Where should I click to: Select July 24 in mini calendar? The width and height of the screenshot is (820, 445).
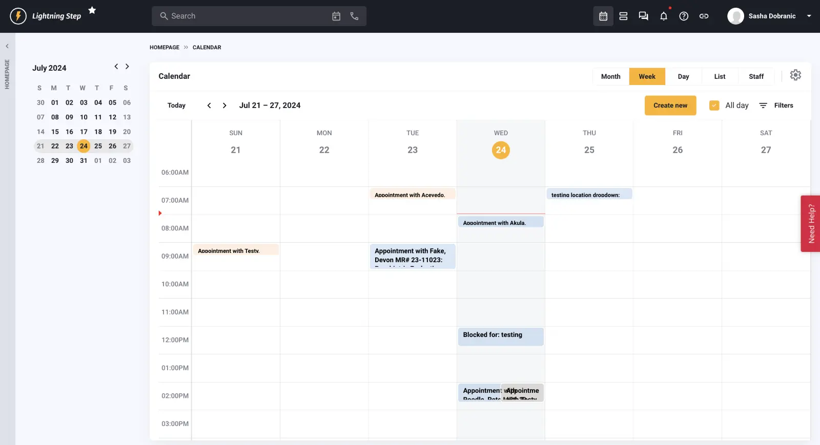[x=84, y=146]
